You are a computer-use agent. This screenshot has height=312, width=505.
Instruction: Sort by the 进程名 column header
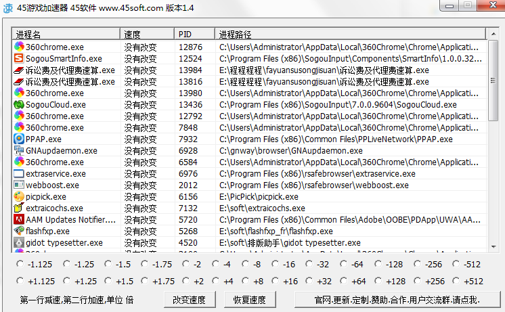tap(66, 34)
